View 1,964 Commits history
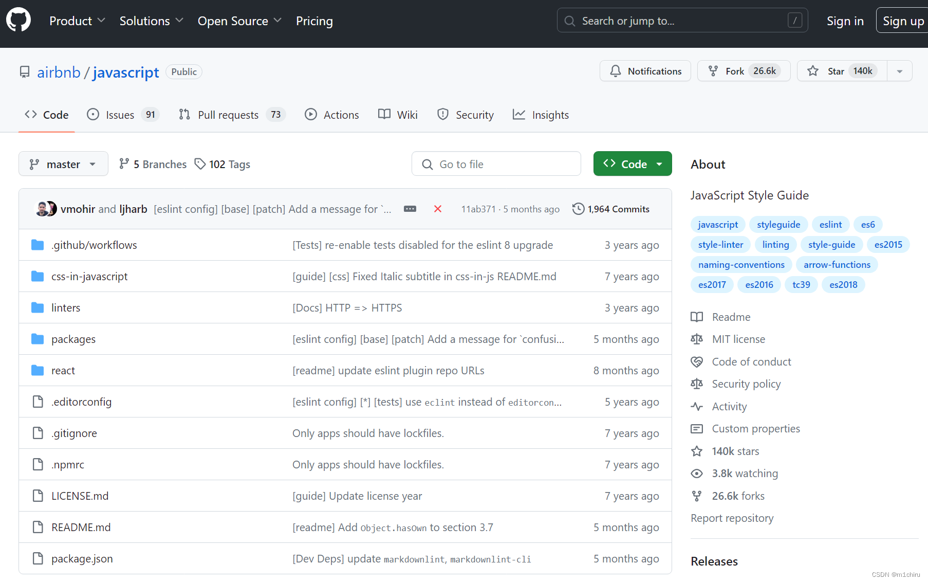Screen dimensions: 928x582 coord(611,209)
